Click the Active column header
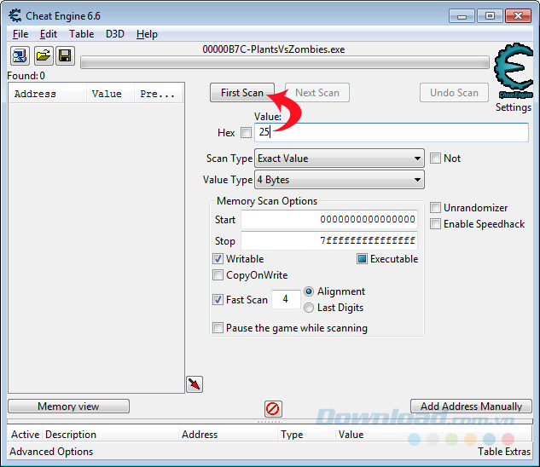The height and width of the screenshot is (467, 540). pyautogui.click(x=25, y=435)
